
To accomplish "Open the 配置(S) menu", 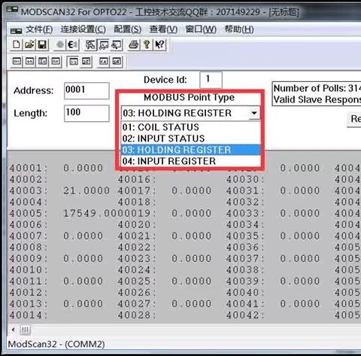I will pos(128,29).
